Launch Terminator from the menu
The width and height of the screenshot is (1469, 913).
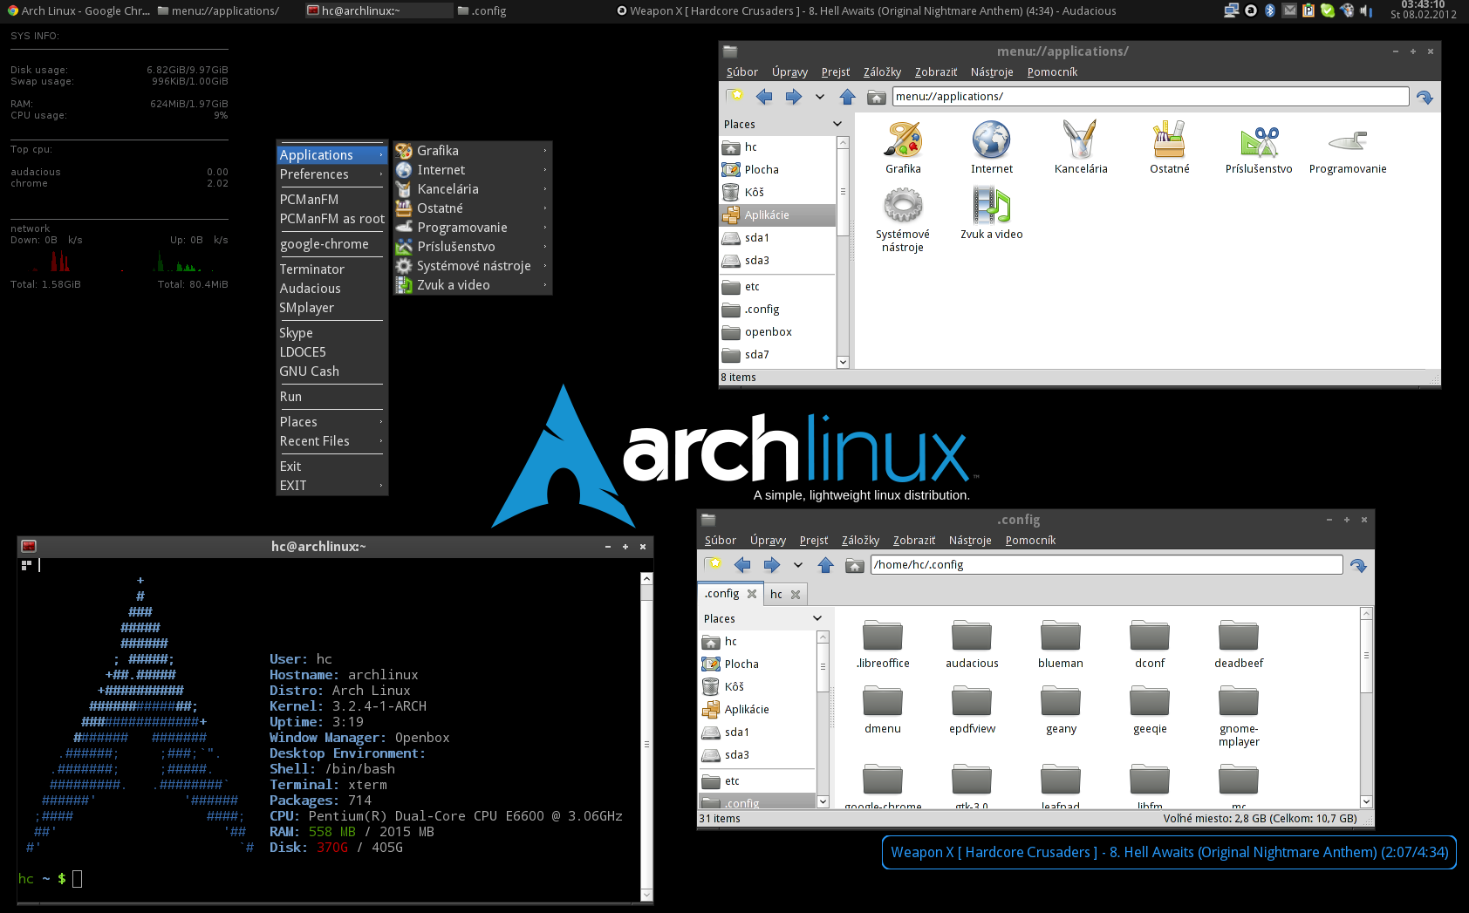click(331, 269)
